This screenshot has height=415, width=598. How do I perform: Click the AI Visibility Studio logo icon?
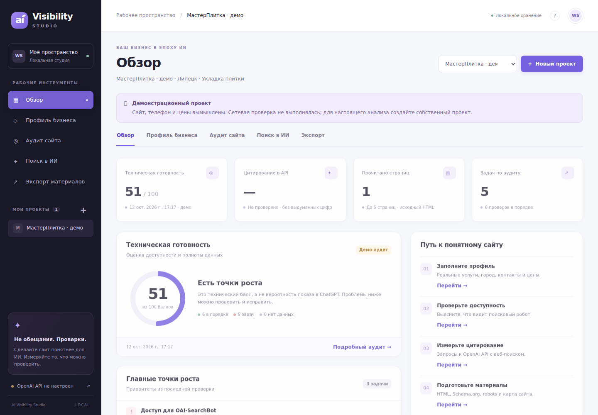coord(20,20)
